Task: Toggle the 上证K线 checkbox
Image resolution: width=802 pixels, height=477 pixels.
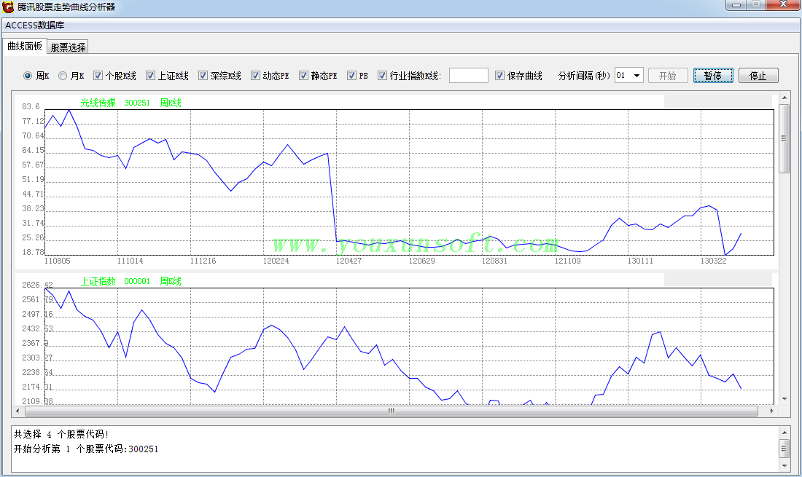Action: pos(150,76)
